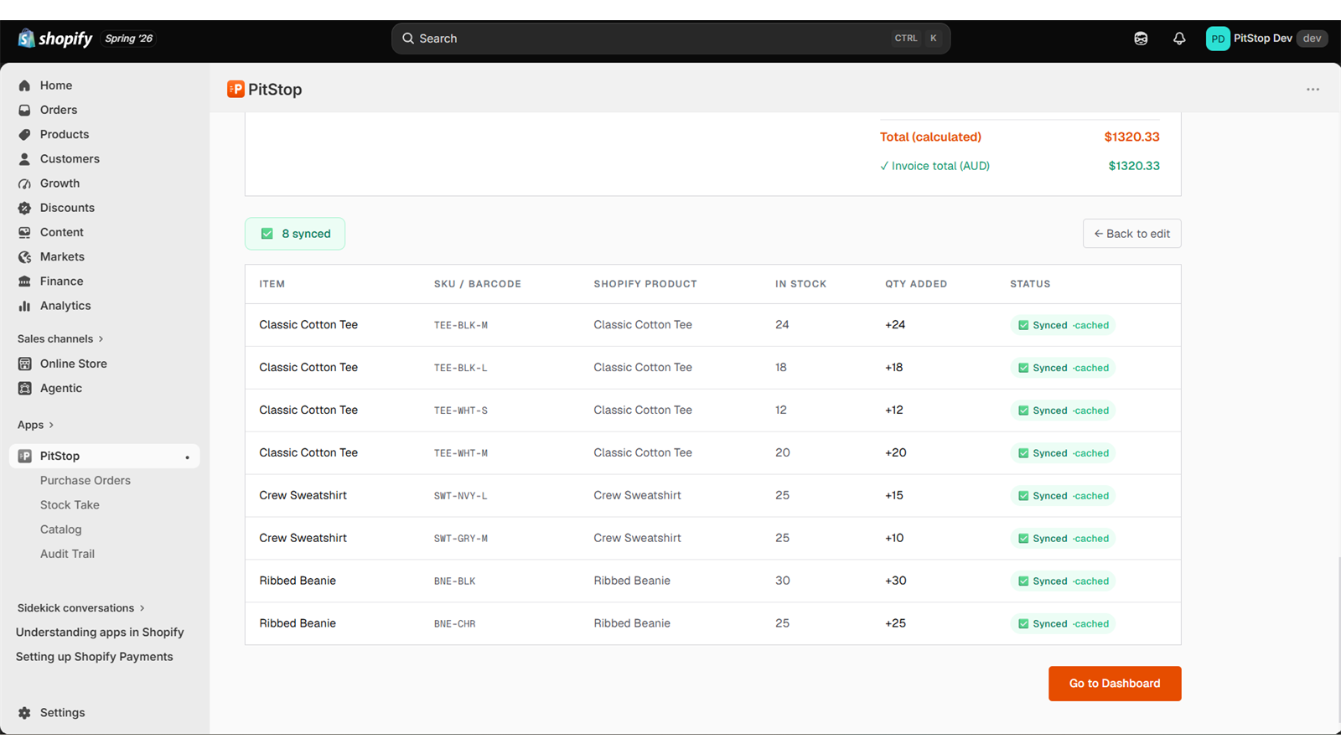Click Synced checkbox for BNE-CHR row
The image size is (1341, 754).
[1023, 624]
